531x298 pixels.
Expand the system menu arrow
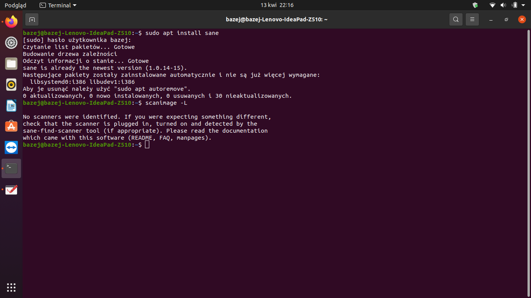pos(523,5)
